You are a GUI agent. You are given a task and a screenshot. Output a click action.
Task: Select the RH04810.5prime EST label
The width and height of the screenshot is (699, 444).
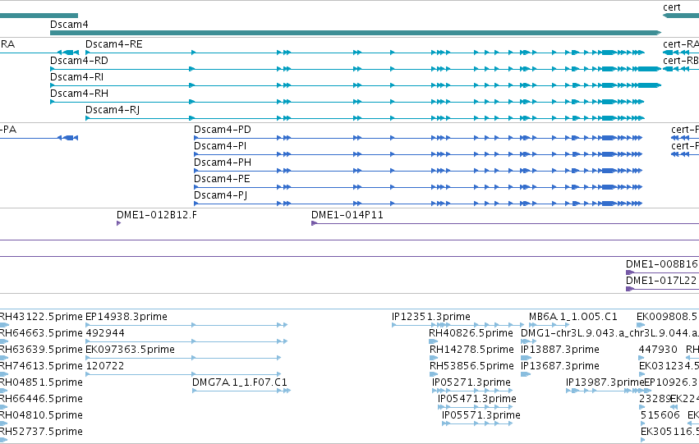(41, 415)
